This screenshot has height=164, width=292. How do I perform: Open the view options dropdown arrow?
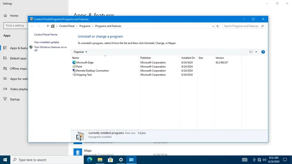point(256,52)
